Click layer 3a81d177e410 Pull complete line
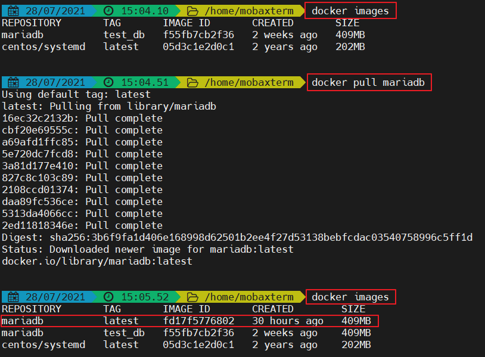This screenshot has height=357, width=485. [82, 166]
